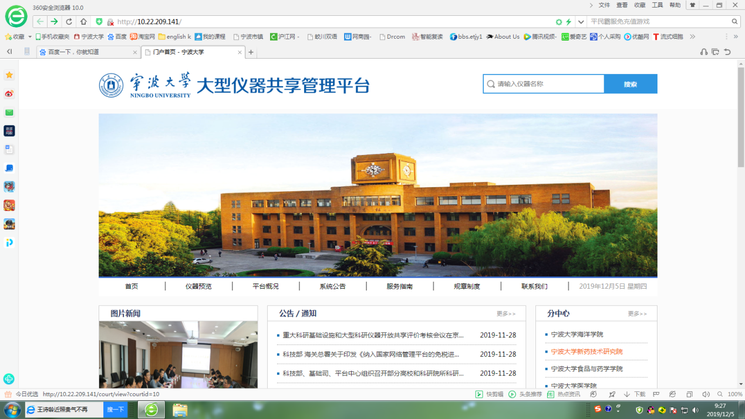Click the green forward navigation arrow

point(54,22)
